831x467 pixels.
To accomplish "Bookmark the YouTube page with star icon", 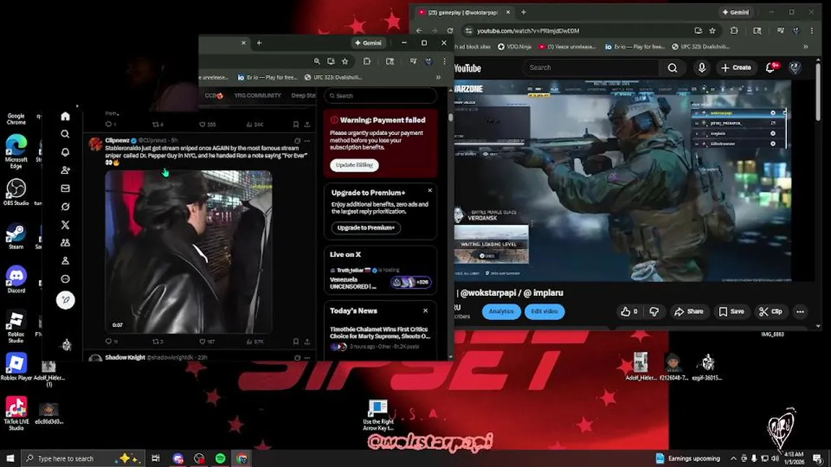I will [712, 30].
